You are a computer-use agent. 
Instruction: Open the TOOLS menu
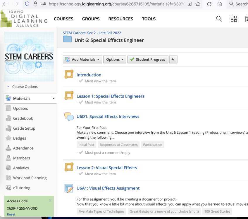coord(149,19)
